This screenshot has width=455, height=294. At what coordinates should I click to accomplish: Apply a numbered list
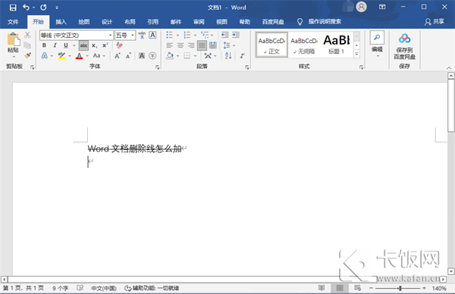(x=187, y=35)
